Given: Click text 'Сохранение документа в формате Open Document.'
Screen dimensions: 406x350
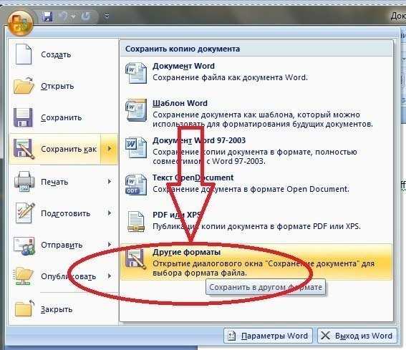Looking at the screenshot, I should [x=251, y=189].
